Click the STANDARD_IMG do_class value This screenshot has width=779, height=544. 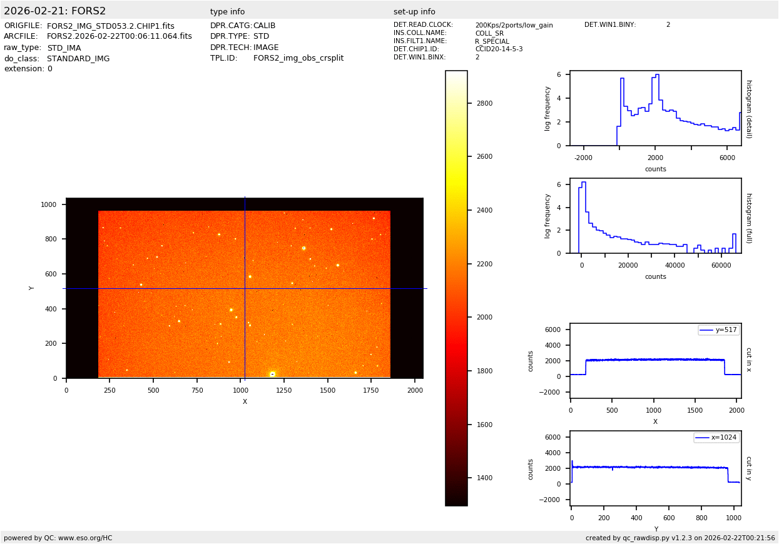78,59
